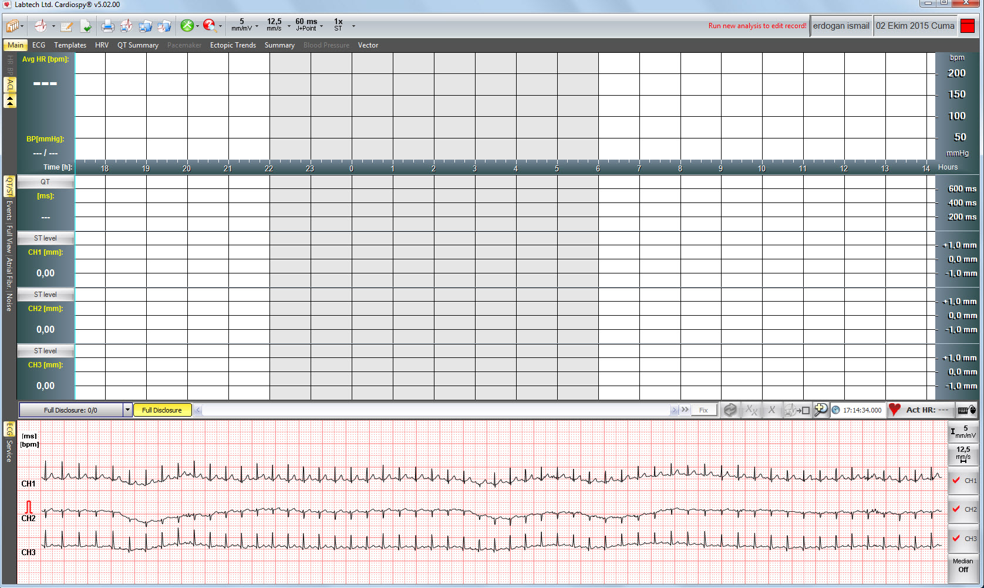Viewport: 984px width, 588px height.
Task: Click the print selection to box icon
Action: pyautogui.click(x=797, y=410)
